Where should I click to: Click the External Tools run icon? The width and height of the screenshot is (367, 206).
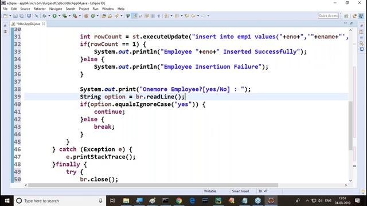[x=75, y=16]
